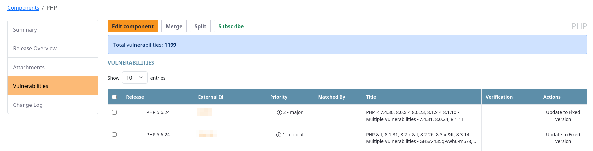Subscribe to this component
Viewport: 593px width, 151px height.
(x=231, y=26)
